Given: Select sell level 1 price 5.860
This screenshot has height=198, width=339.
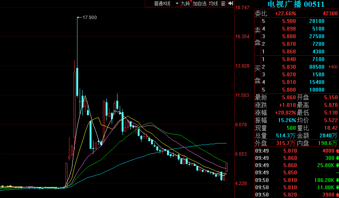Looking at the screenshot, I should click(289, 52).
